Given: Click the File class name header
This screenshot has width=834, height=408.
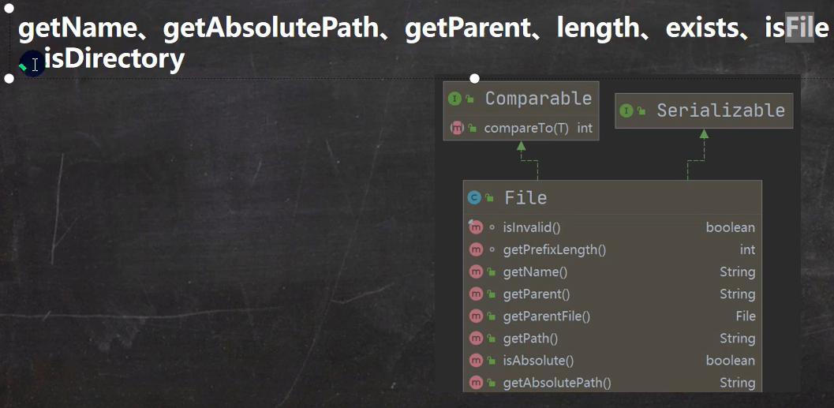Looking at the screenshot, I should pos(525,197).
